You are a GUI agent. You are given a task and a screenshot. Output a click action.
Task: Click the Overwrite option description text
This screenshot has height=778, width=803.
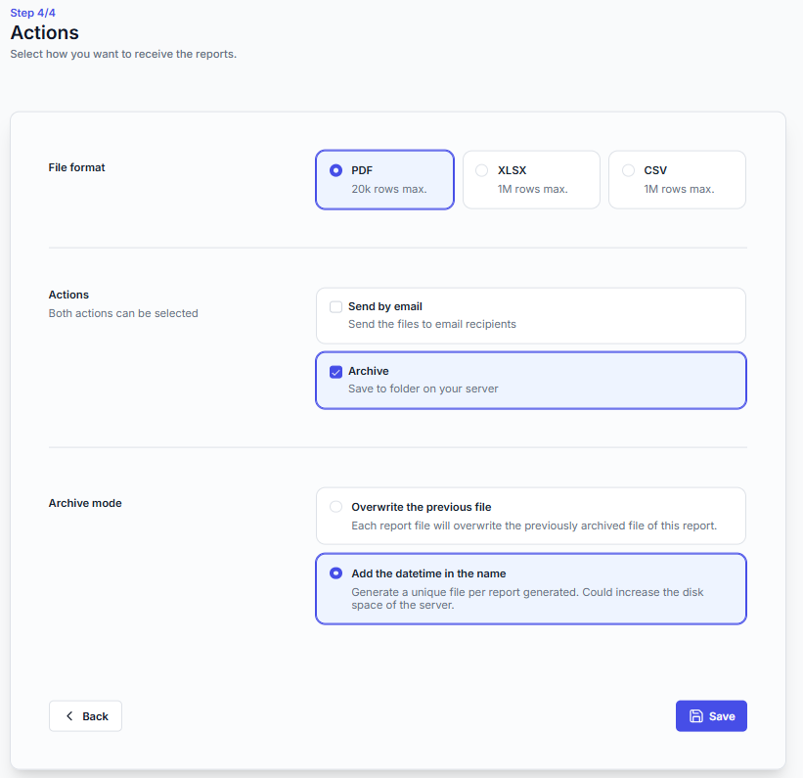534,526
